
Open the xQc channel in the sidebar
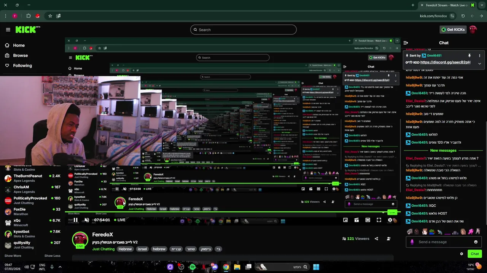[32, 223]
